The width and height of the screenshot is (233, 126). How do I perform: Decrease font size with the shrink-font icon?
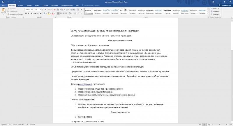click(46, 10)
